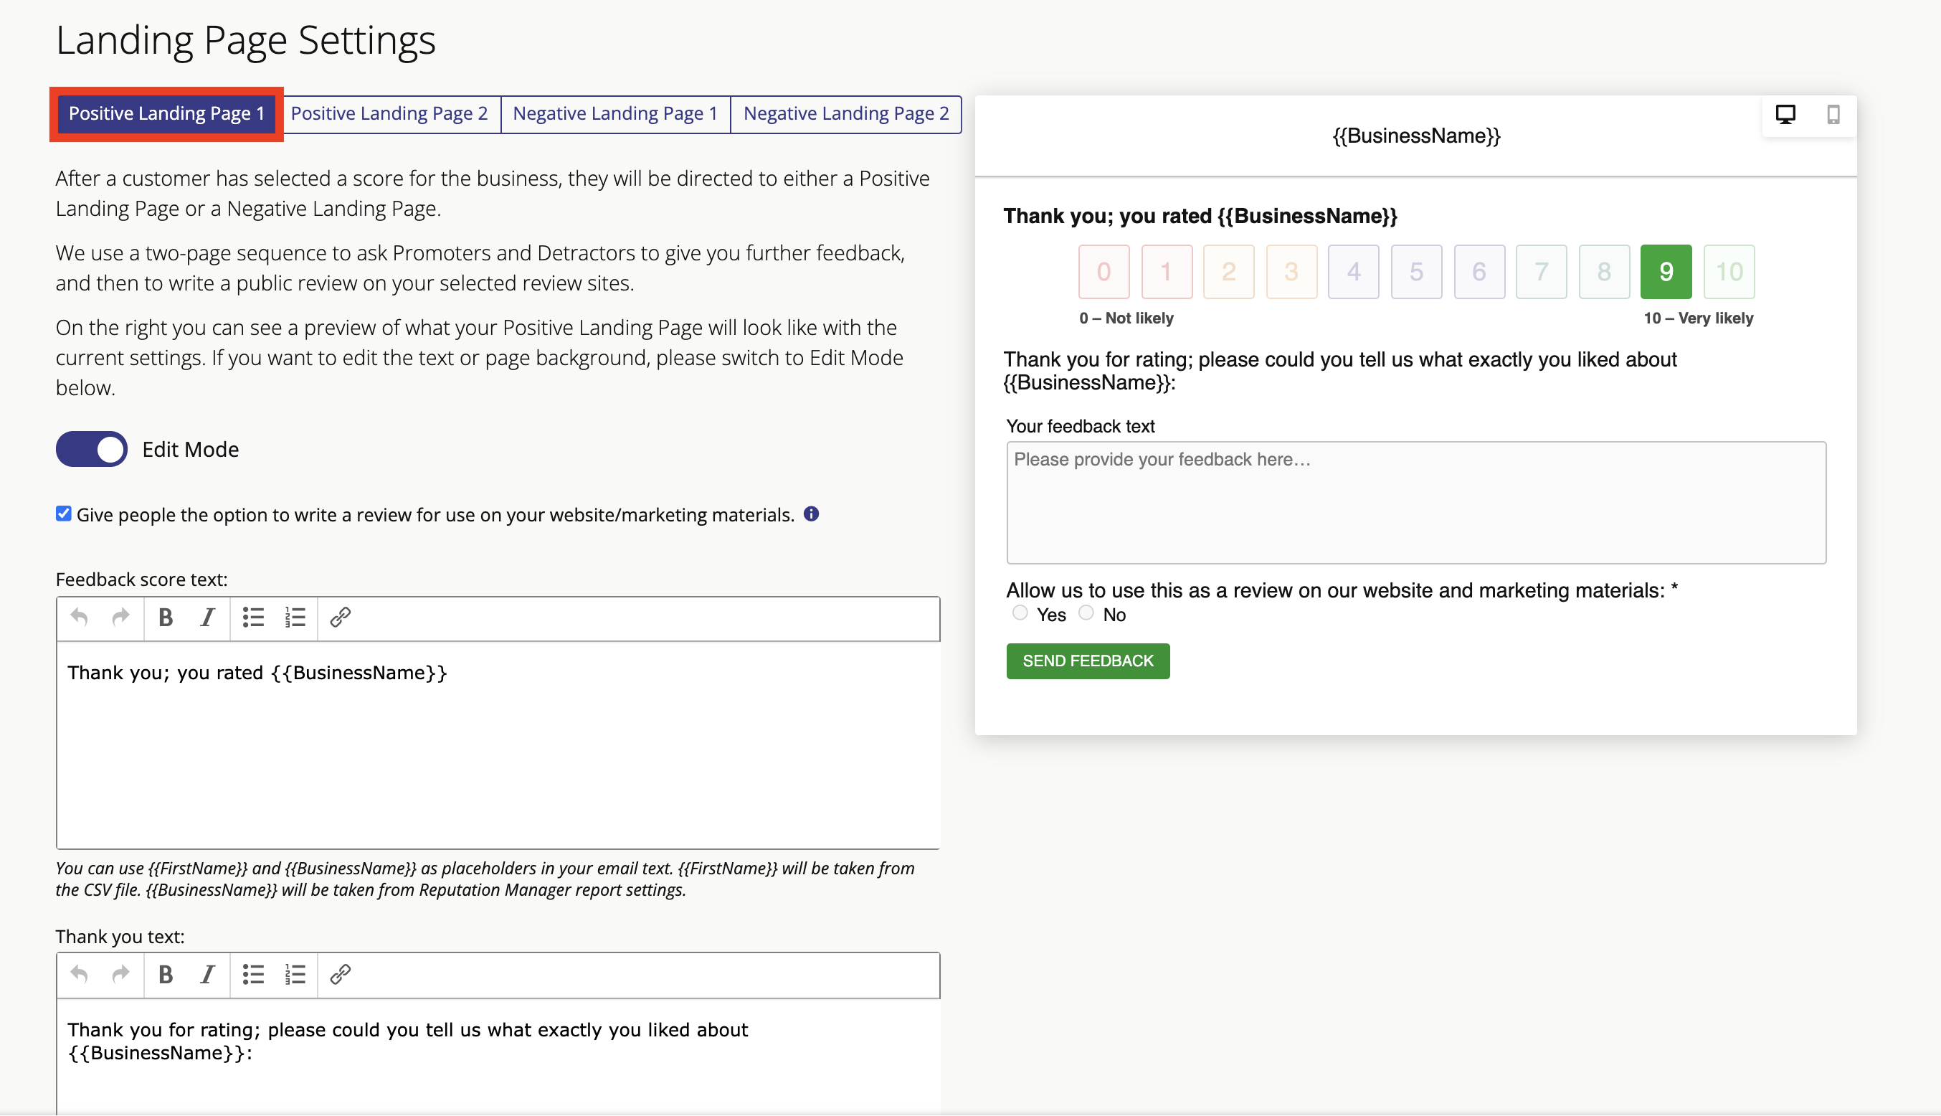Click '{{BusinessName}}' preview header title
The image size is (1941, 1116).
point(1416,136)
